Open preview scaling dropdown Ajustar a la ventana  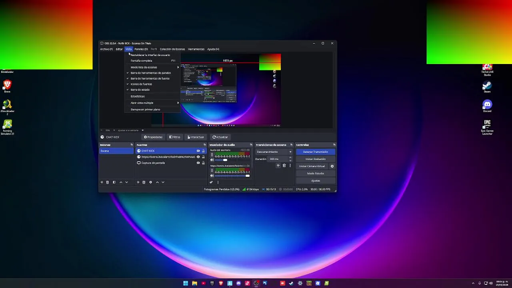tap(131, 130)
